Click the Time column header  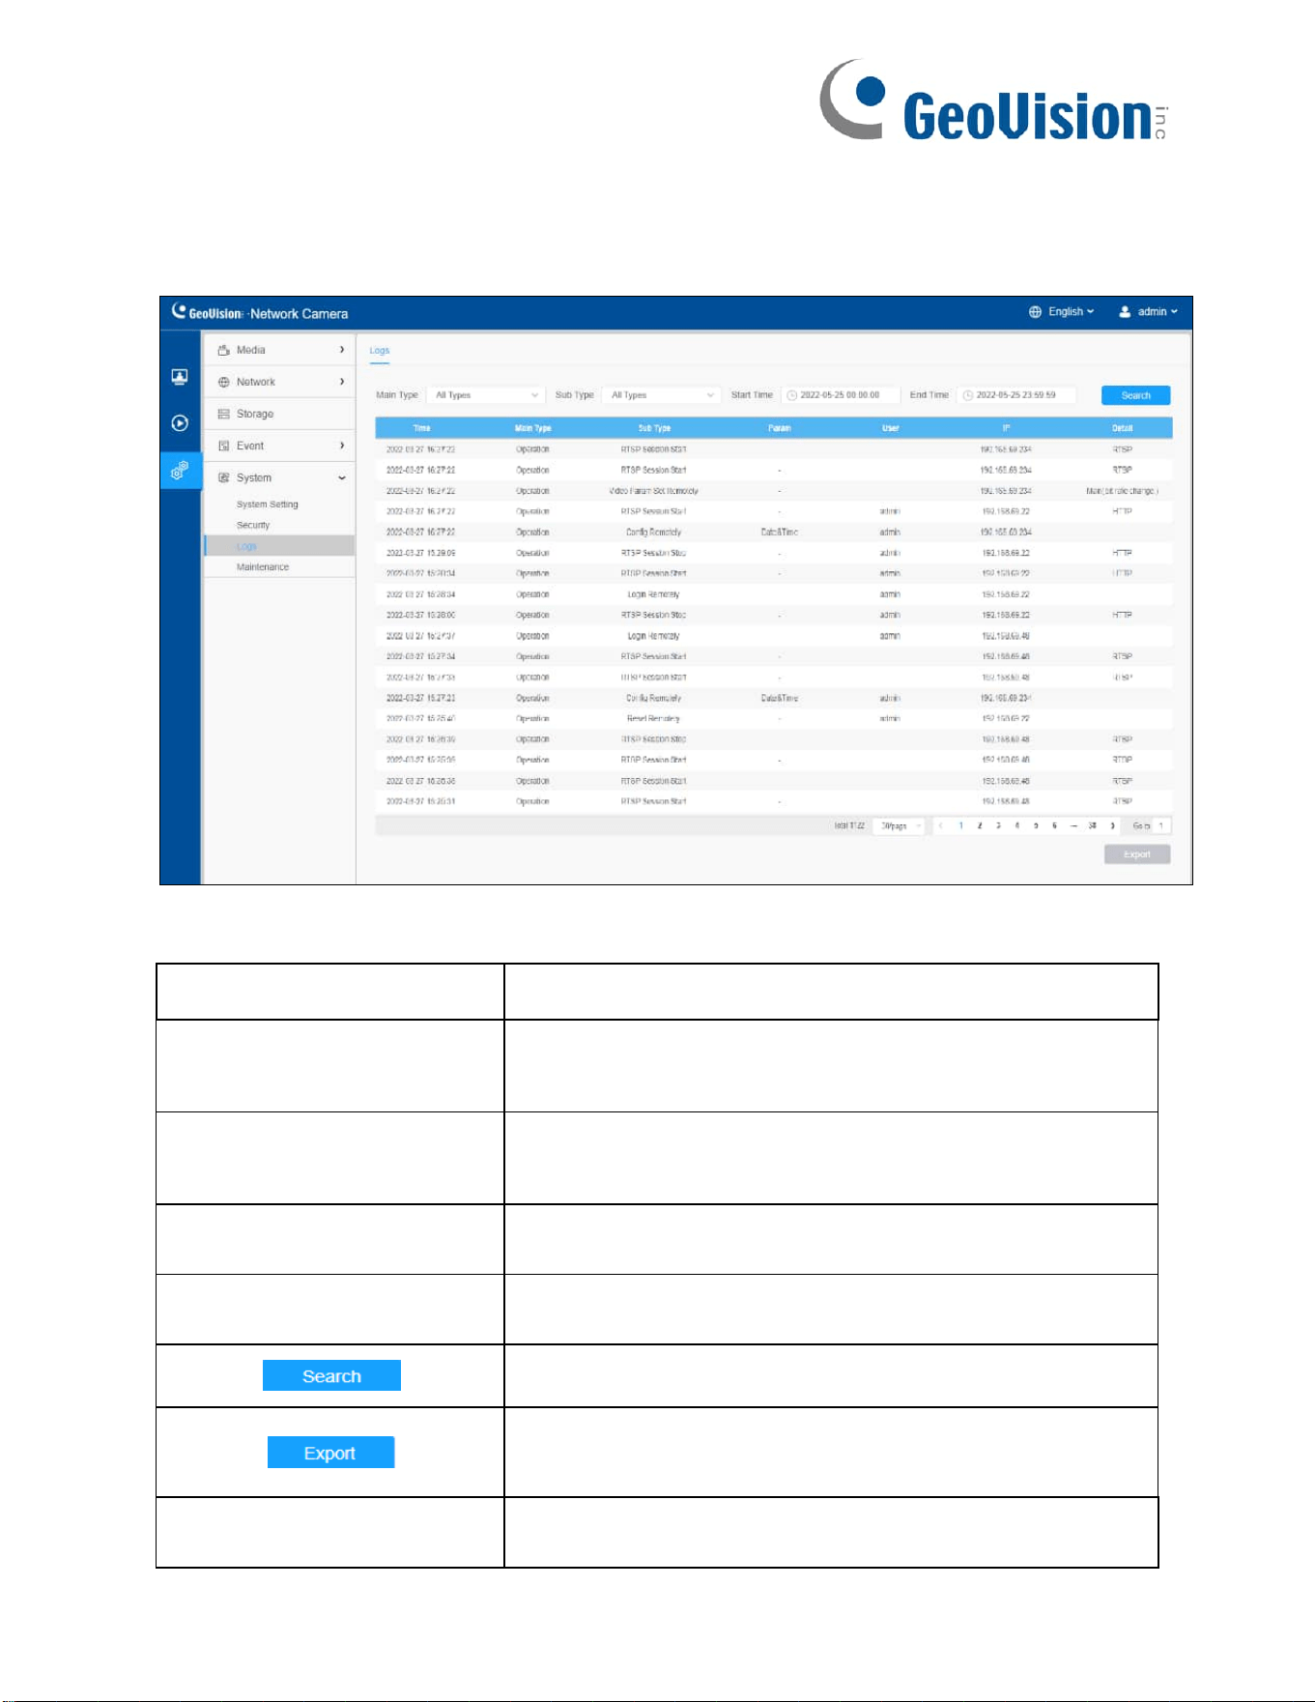pyautogui.click(x=422, y=428)
